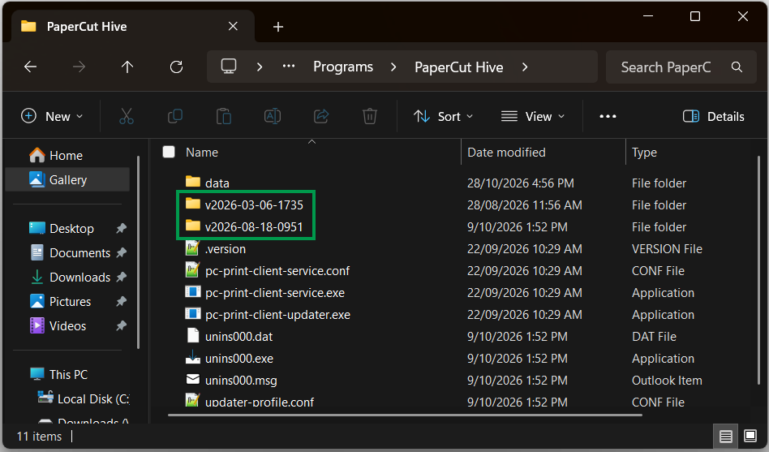This screenshot has height=452, width=769.
Task: Click the This PC monitor icon in address bar
Action: (229, 67)
